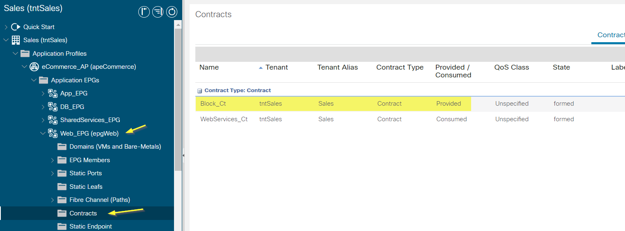Collapse the Contract Type: Contract group
The width and height of the screenshot is (625, 231).
pos(199,91)
